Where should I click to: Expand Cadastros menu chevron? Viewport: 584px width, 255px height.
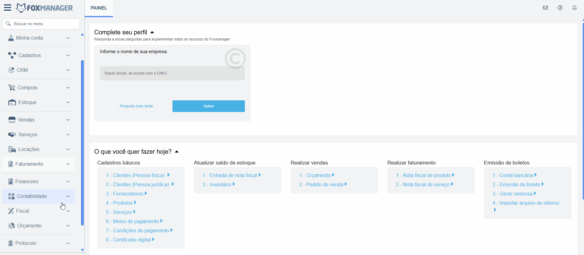click(x=68, y=55)
